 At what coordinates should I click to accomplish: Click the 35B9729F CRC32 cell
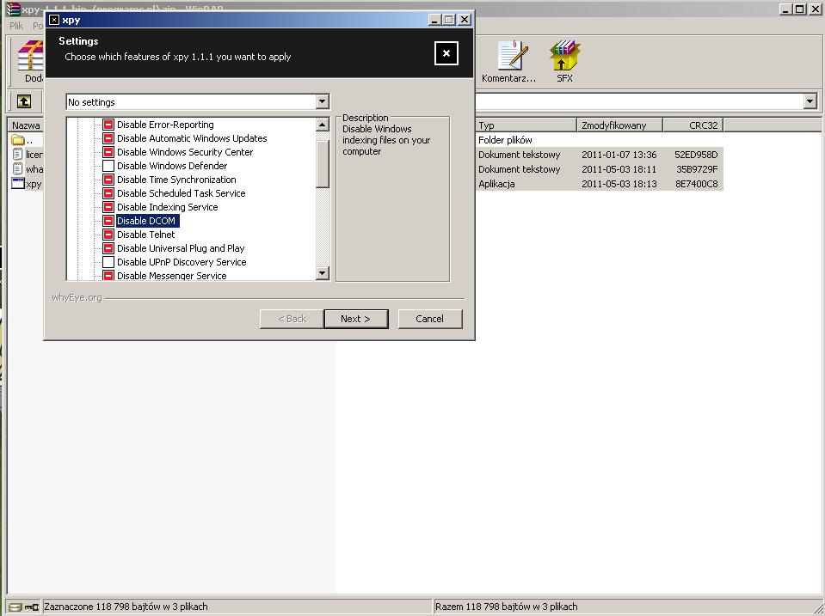tap(697, 169)
